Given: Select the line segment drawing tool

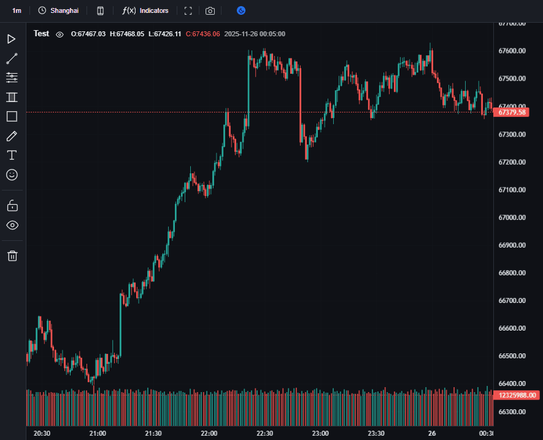Looking at the screenshot, I should 12,59.
